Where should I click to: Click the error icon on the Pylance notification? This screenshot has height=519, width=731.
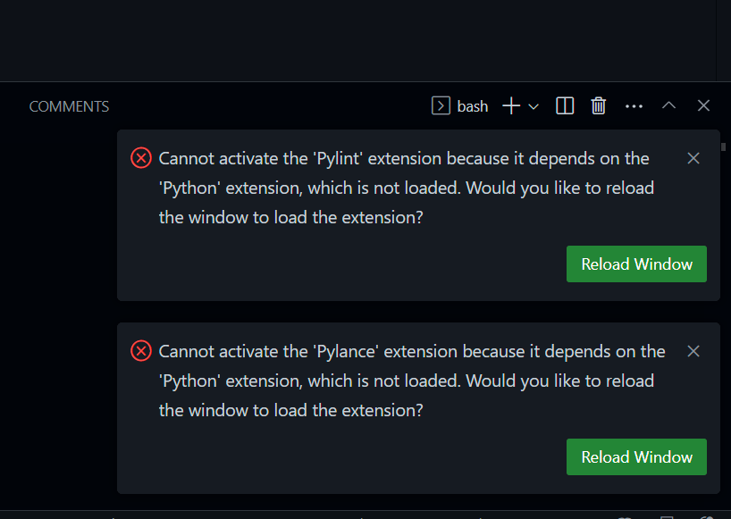[x=140, y=351]
